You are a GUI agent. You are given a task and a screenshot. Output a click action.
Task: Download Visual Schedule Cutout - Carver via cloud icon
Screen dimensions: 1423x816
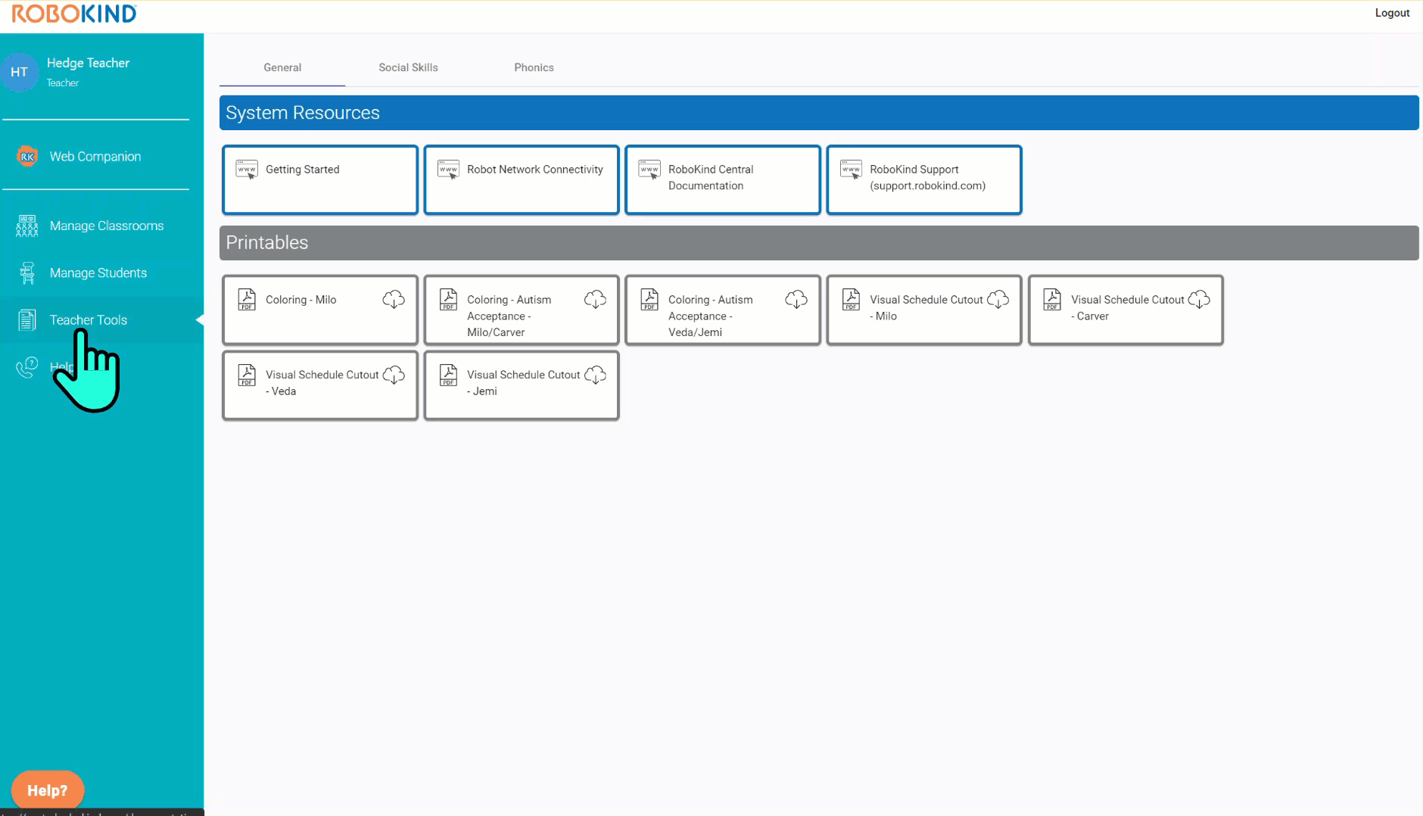1198,300
